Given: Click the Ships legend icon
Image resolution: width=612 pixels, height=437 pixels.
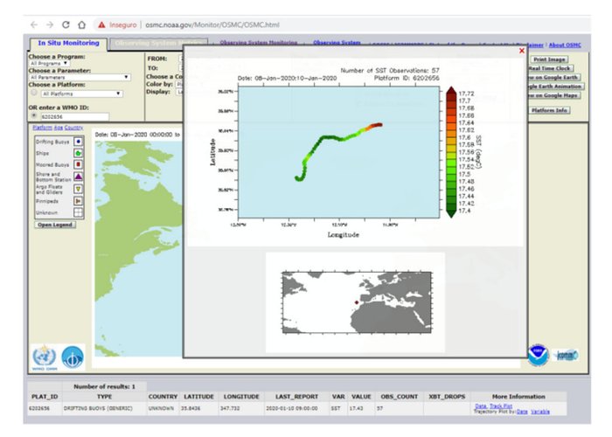Looking at the screenshot, I should pos(79,151).
